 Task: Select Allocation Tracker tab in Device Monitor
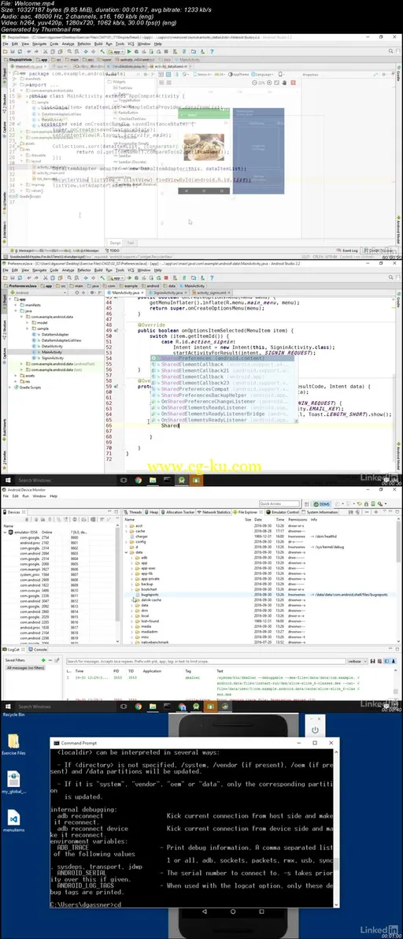tap(179, 512)
